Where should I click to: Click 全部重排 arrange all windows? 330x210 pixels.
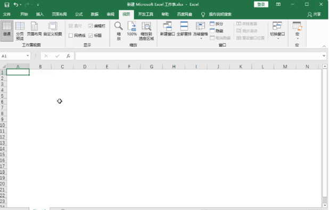184,29
